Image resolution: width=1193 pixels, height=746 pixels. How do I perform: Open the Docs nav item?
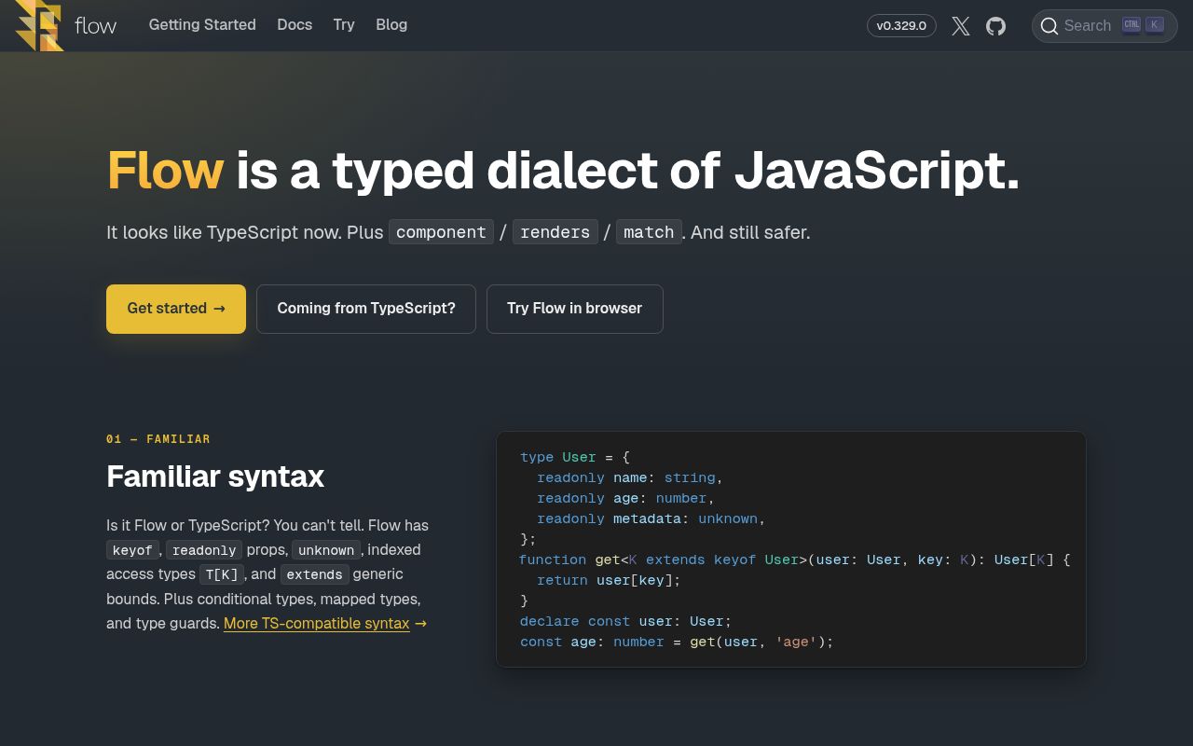click(295, 25)
